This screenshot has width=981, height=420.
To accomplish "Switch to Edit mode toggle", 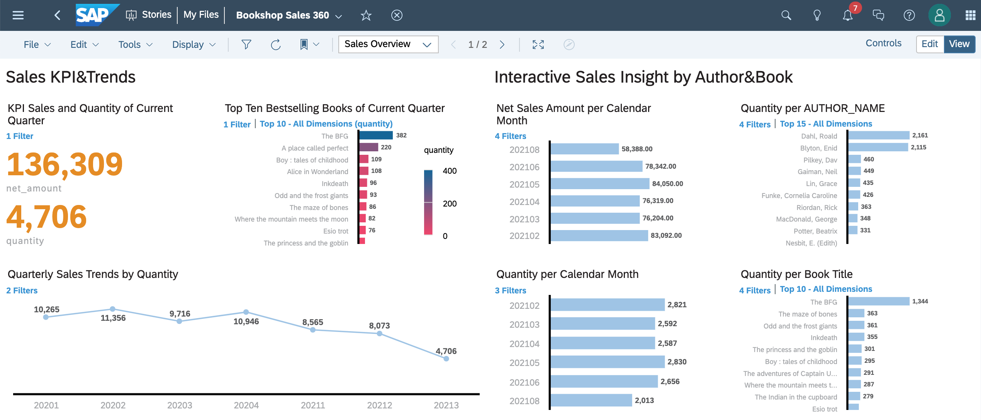I will [x=930, y=44].
